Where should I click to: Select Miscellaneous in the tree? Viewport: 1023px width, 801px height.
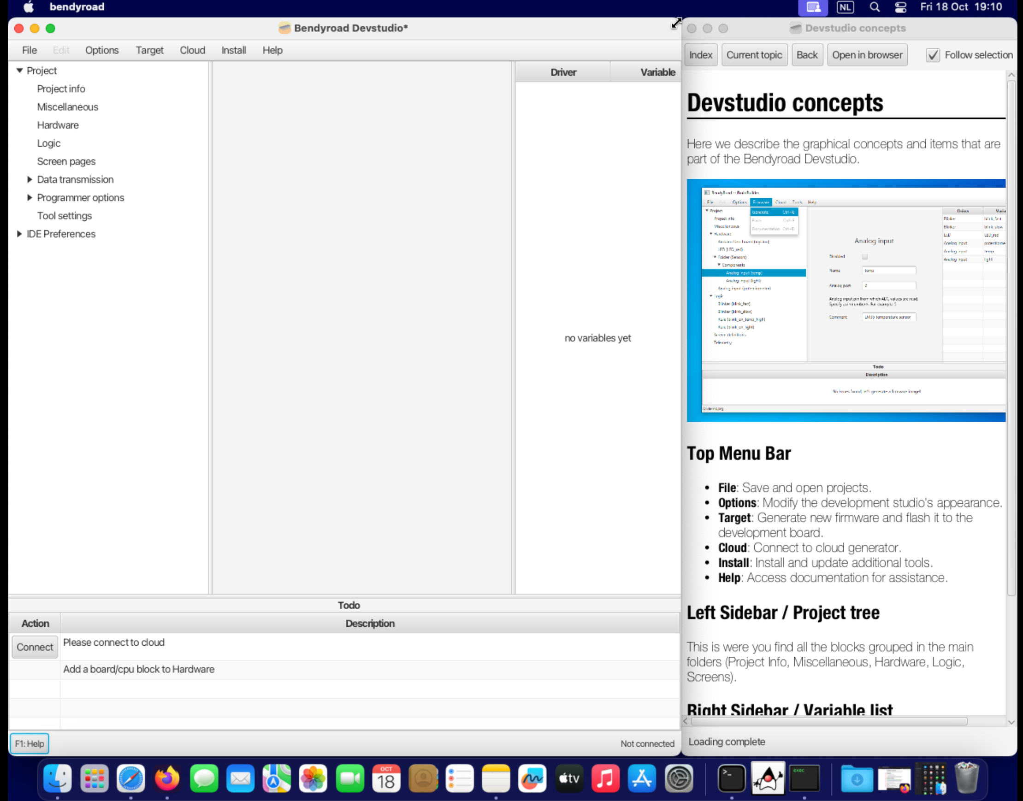(x=68, y=107)
